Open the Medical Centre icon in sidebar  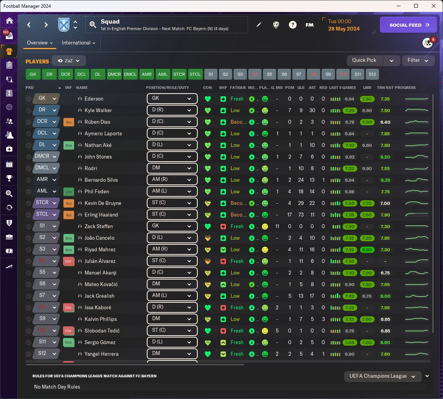click(x=9, y=149)
